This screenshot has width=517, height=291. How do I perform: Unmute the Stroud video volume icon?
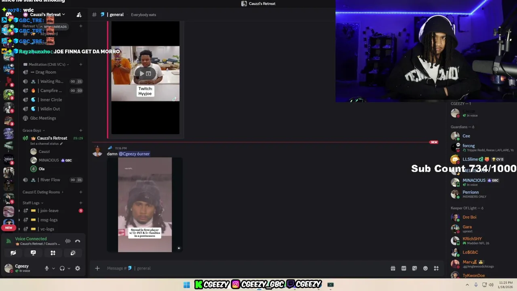[x=179, y=249]
